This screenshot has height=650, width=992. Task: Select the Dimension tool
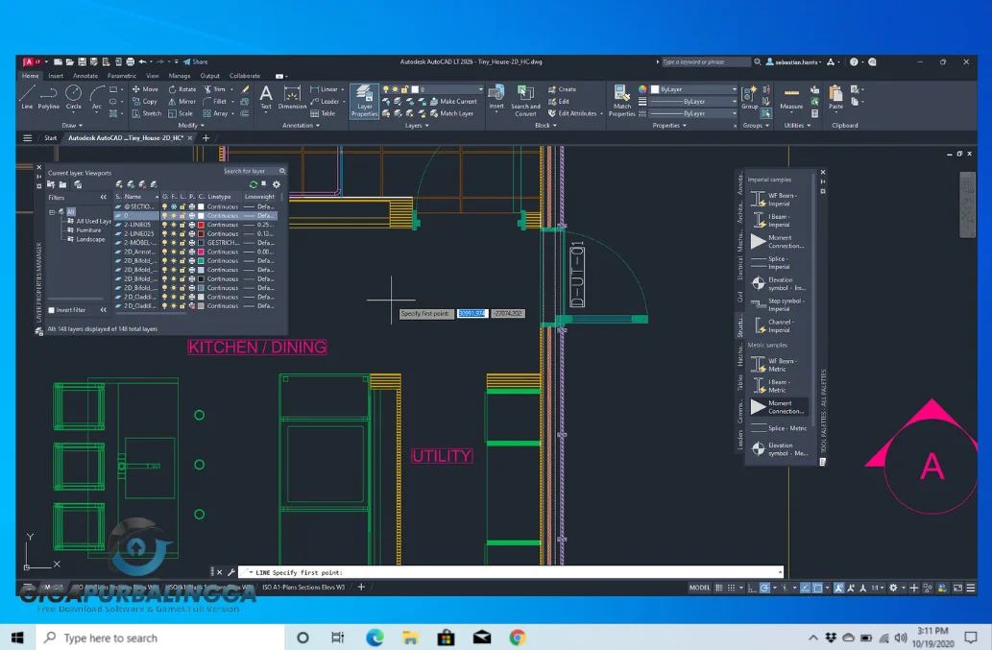(x=292, y=98)
